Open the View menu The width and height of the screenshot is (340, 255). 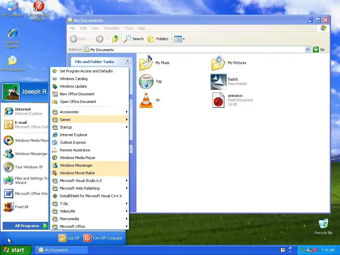click(x=95, y=28)
